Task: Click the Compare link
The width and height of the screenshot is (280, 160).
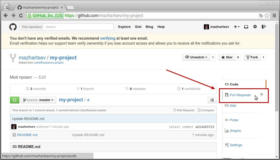Action: [206, 110]
